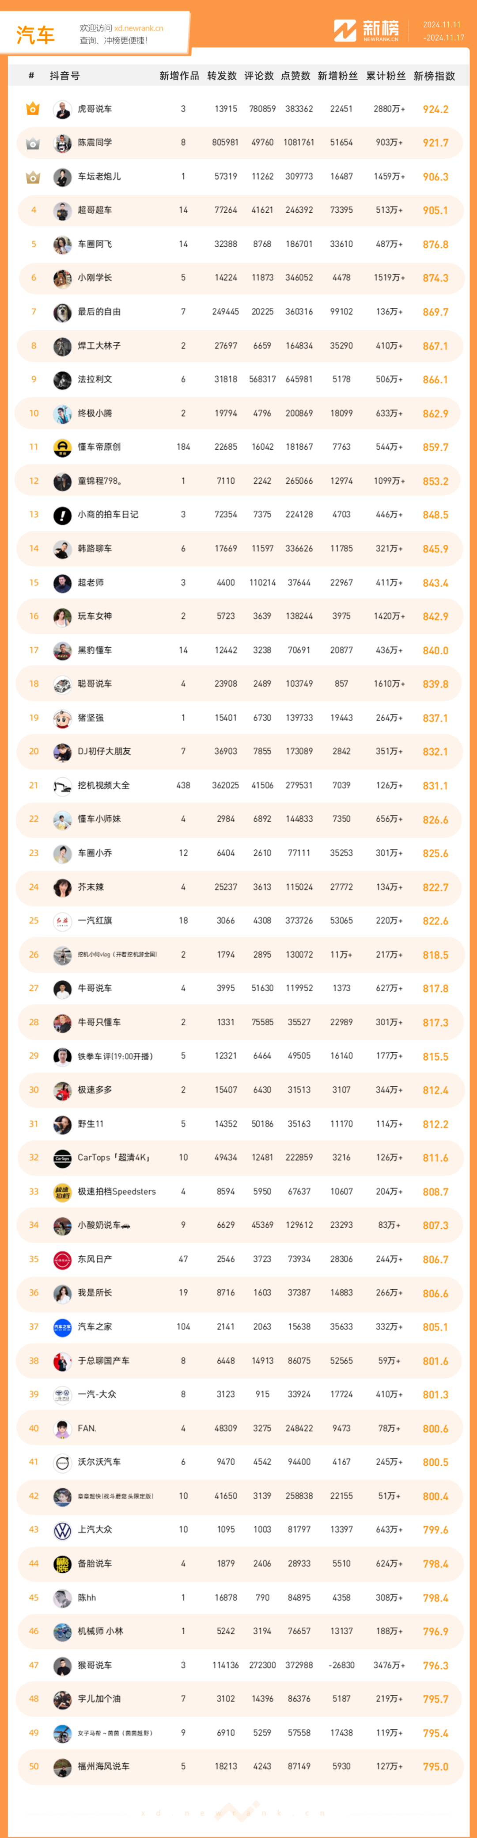
Task: Click the 沃尔沃汽车 Volvo logo avatar
Action: point(62,1462)
